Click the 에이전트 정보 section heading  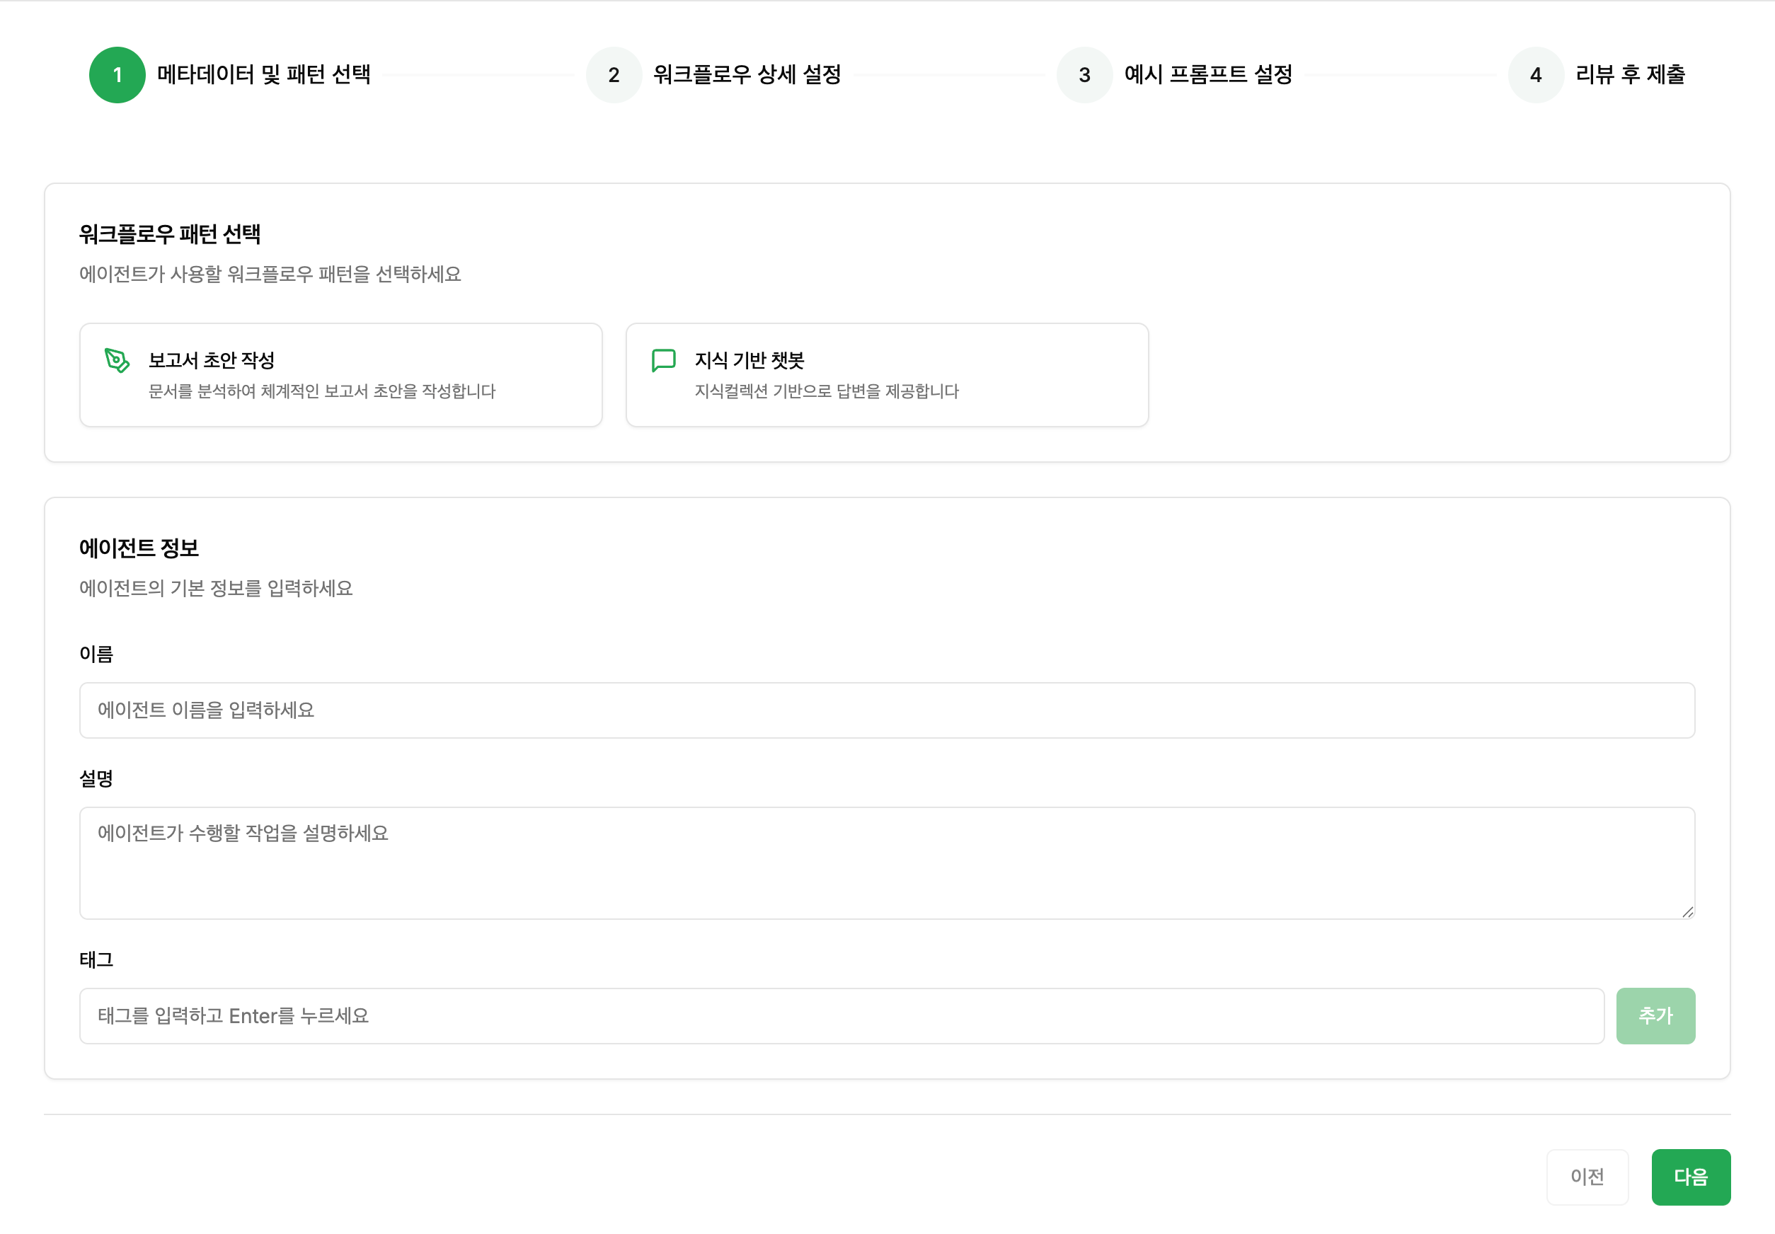139,548
